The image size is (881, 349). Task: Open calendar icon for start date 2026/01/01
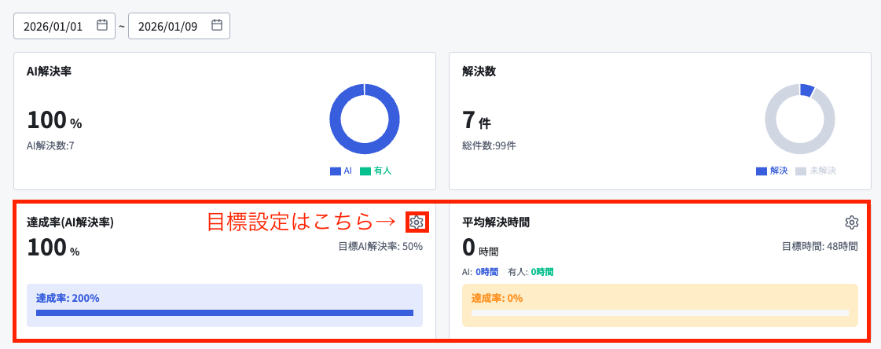point(101,25)
